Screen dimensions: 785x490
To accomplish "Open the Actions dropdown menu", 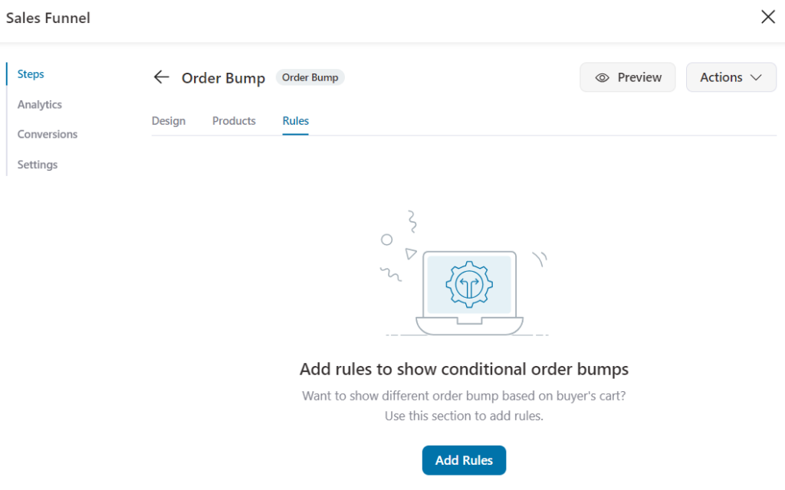I will [731, 77].
